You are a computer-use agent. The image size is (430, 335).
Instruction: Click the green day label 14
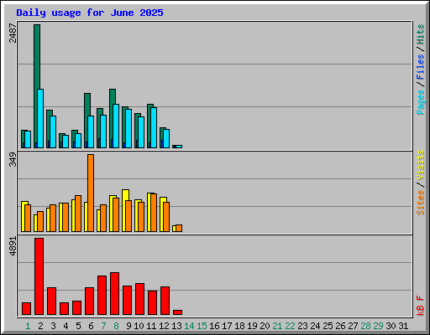coord(189,326)
